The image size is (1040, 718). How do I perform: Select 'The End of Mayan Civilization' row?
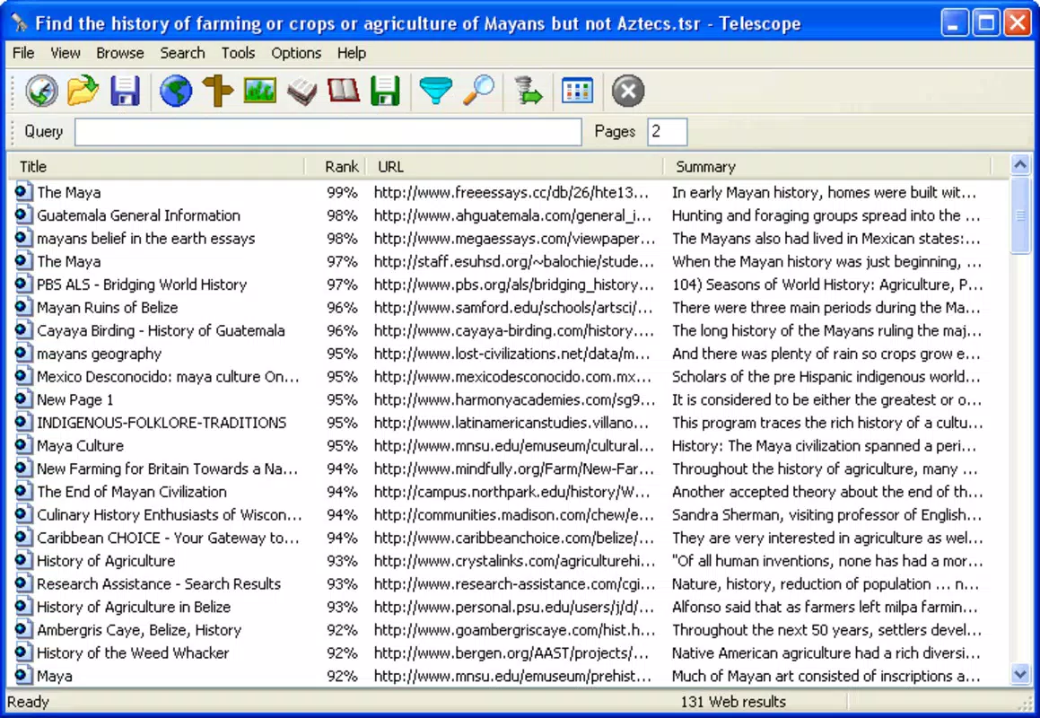click(131, 492)
